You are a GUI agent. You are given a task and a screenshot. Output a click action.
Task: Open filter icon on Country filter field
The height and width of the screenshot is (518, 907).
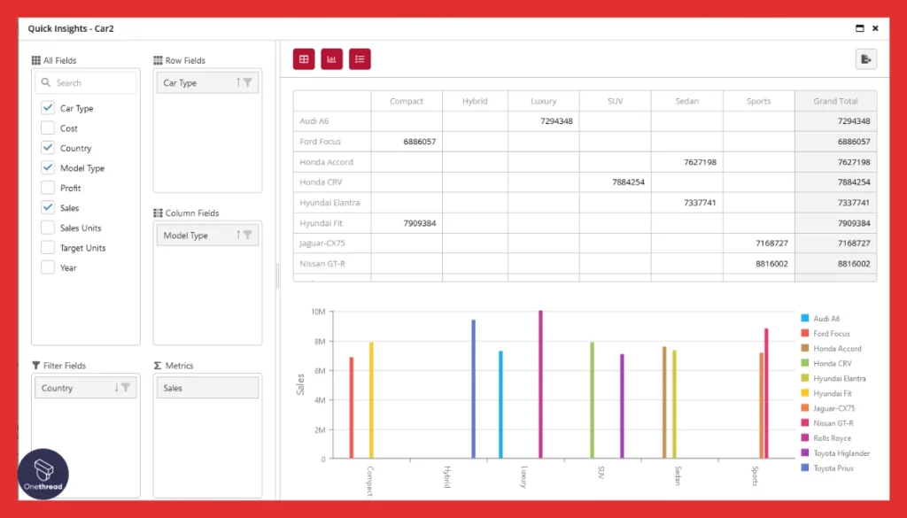126,388
